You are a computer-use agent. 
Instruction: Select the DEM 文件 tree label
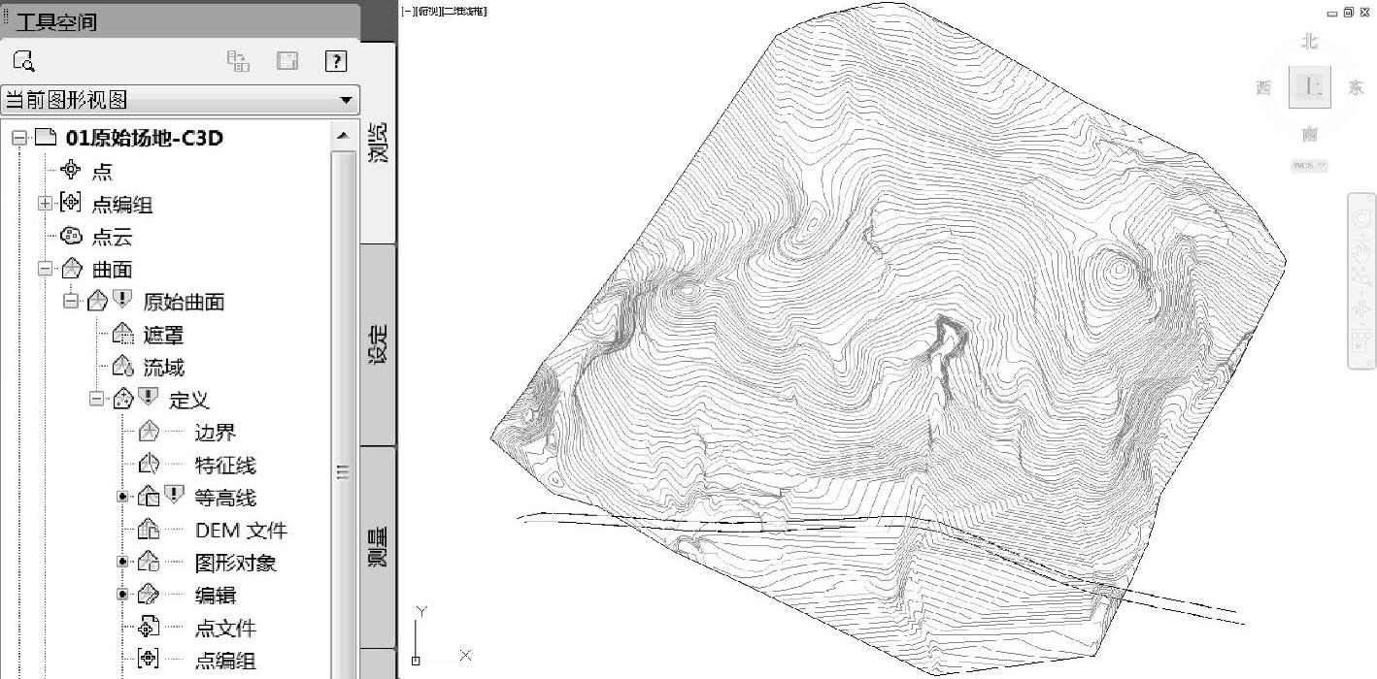click(241, 531)
